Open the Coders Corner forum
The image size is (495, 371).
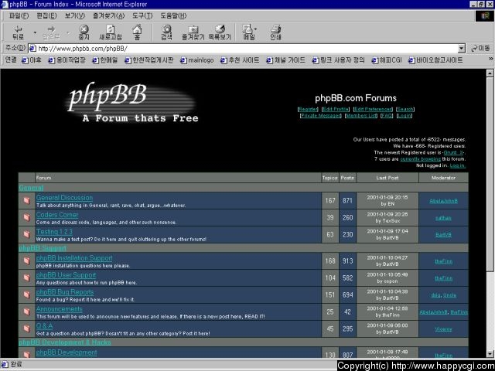(x=57, y=215)
